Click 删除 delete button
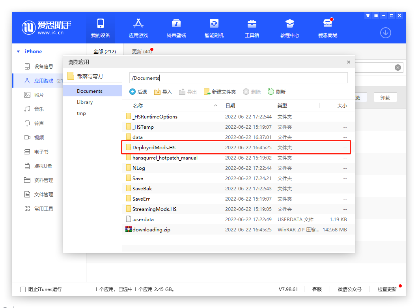Viewport: 418px width, 308px height. tap(252, 92)
